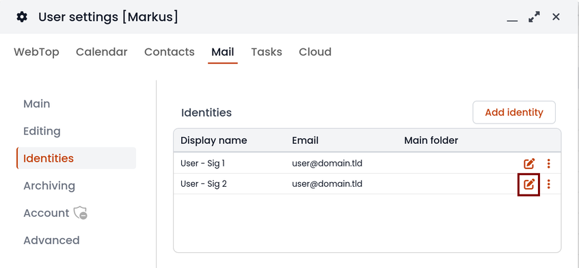
Task: Edit the User - Sig 1 identity
Action: (529, 163)
